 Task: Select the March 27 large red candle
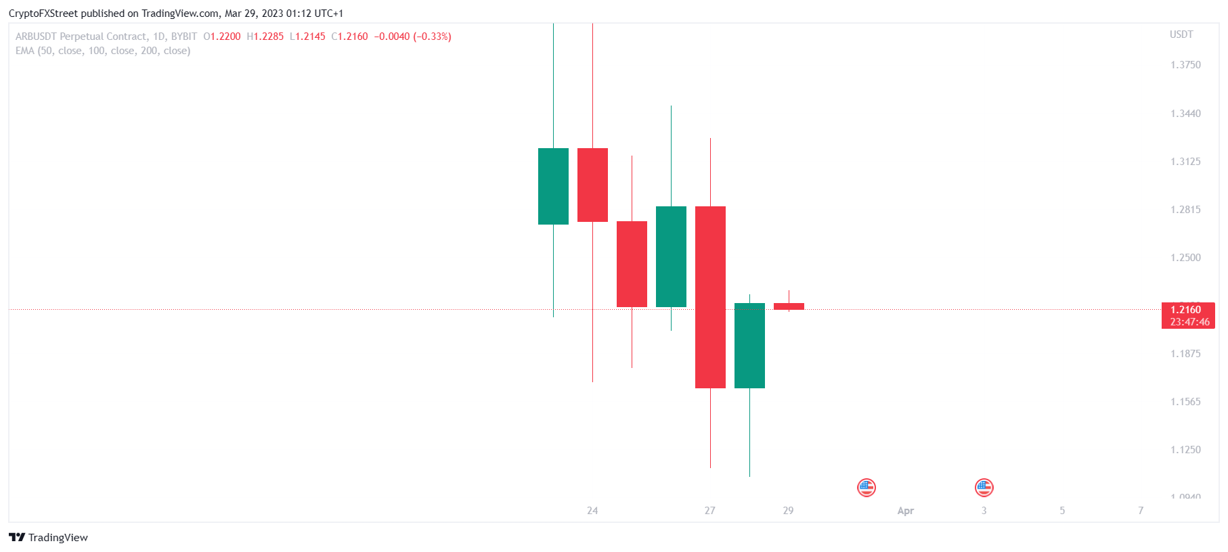[x=710, y=297]
